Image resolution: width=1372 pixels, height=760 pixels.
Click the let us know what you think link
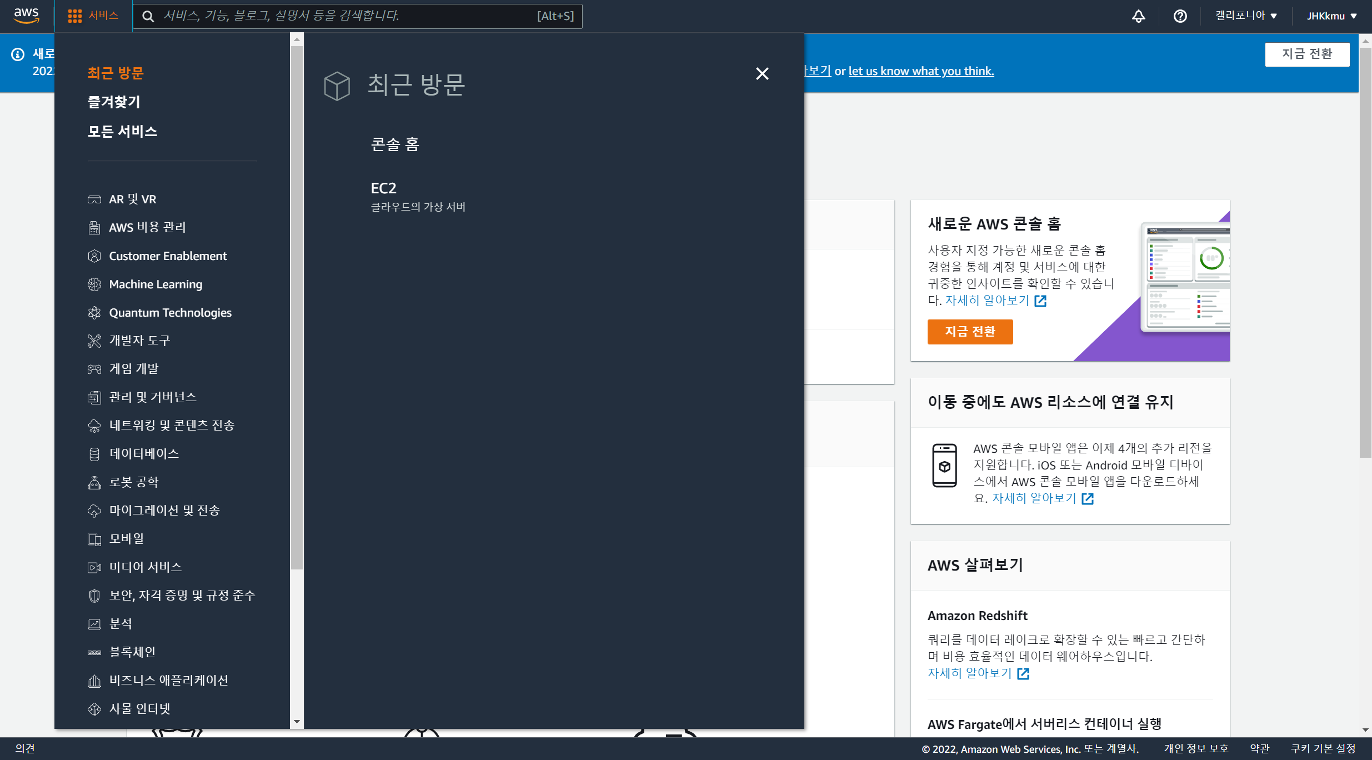point(921,71)
